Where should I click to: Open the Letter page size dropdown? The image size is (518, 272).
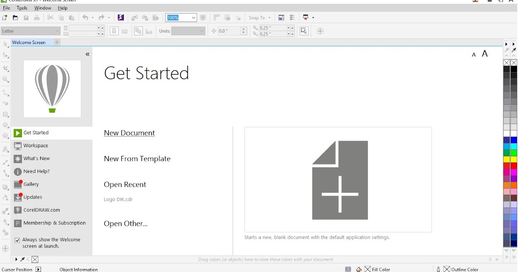pos(30,31)
